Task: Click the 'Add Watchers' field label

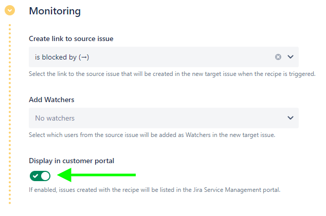Action: pyautogui.click(x=51, y=100)
